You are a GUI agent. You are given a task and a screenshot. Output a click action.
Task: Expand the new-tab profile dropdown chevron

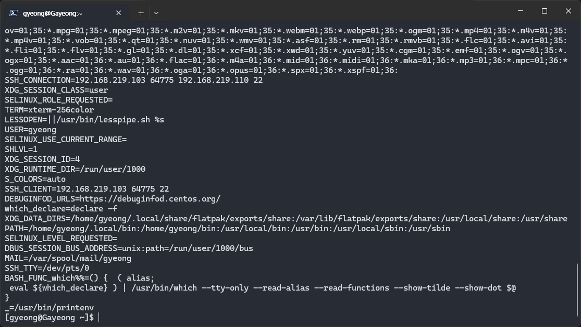click(156, 12)
